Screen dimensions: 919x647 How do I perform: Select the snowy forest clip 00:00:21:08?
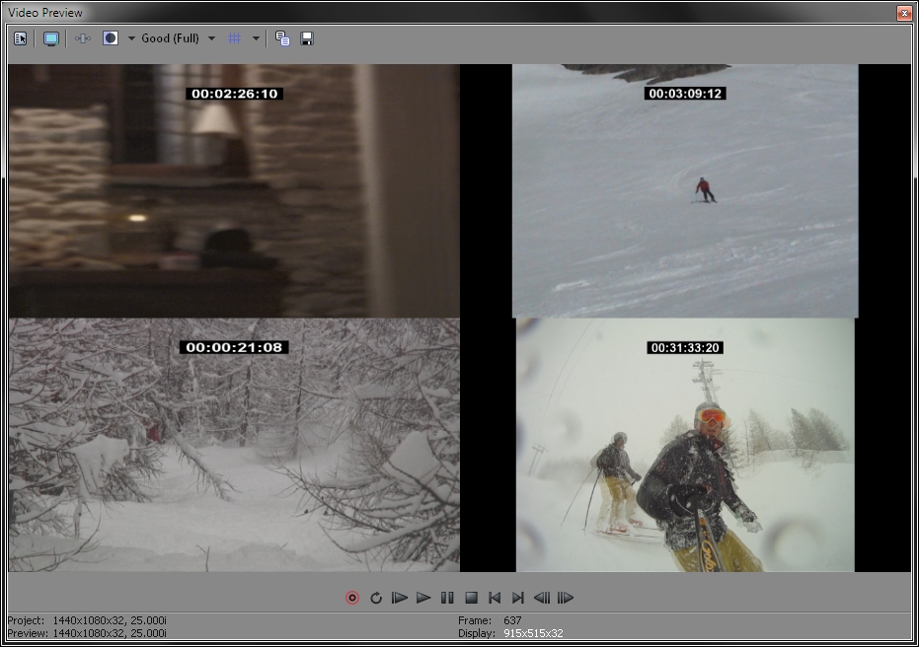click(234, 445)
